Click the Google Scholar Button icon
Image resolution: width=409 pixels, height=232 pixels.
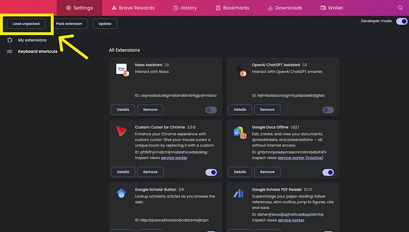click(122, 194)
